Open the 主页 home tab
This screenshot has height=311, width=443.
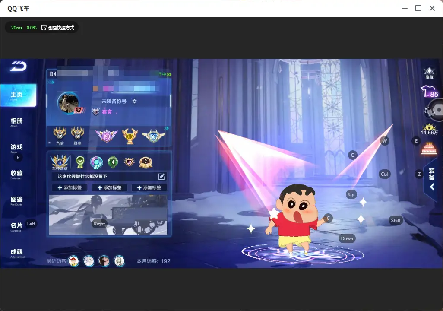[19, 95]
